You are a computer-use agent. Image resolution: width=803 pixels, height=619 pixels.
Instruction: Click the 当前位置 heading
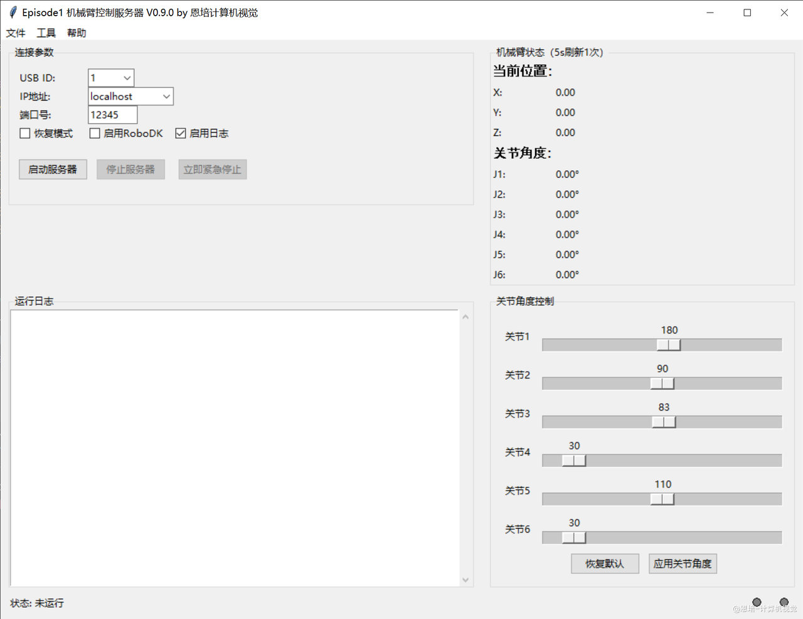click(523, 71)
